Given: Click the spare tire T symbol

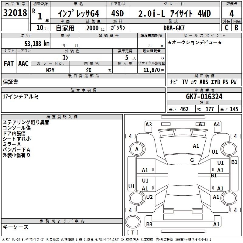Looking at the screenshot, I should click(133, 232).
